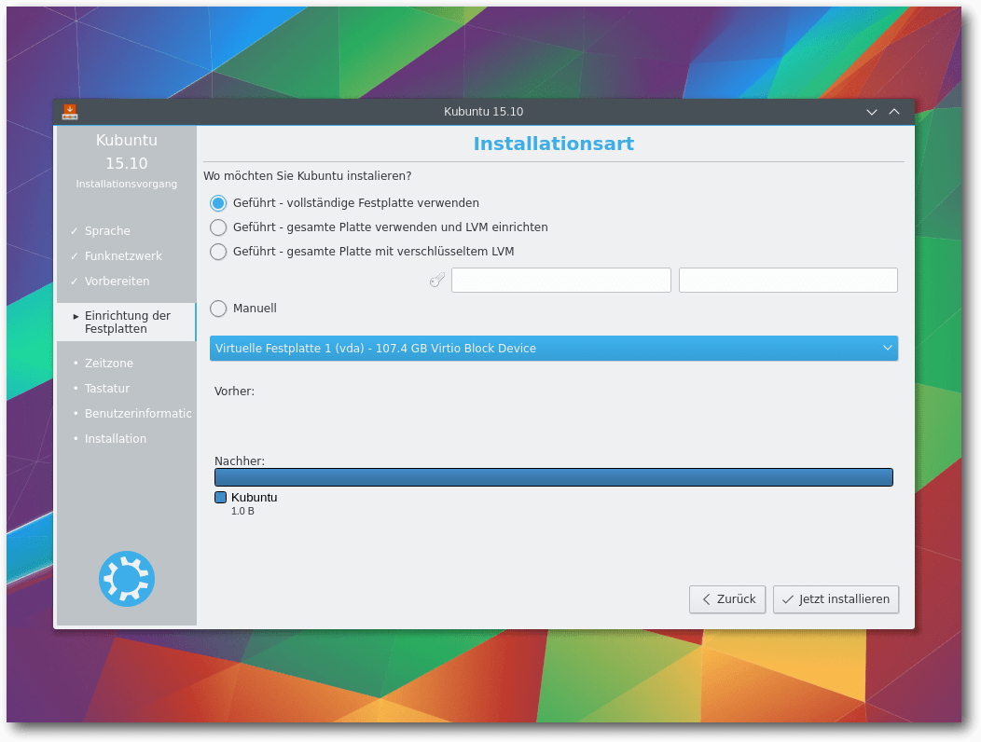Click the key icon beside the passphrase fields
The width and height of the screenshot is (981, 742).
tap(436, 281)
